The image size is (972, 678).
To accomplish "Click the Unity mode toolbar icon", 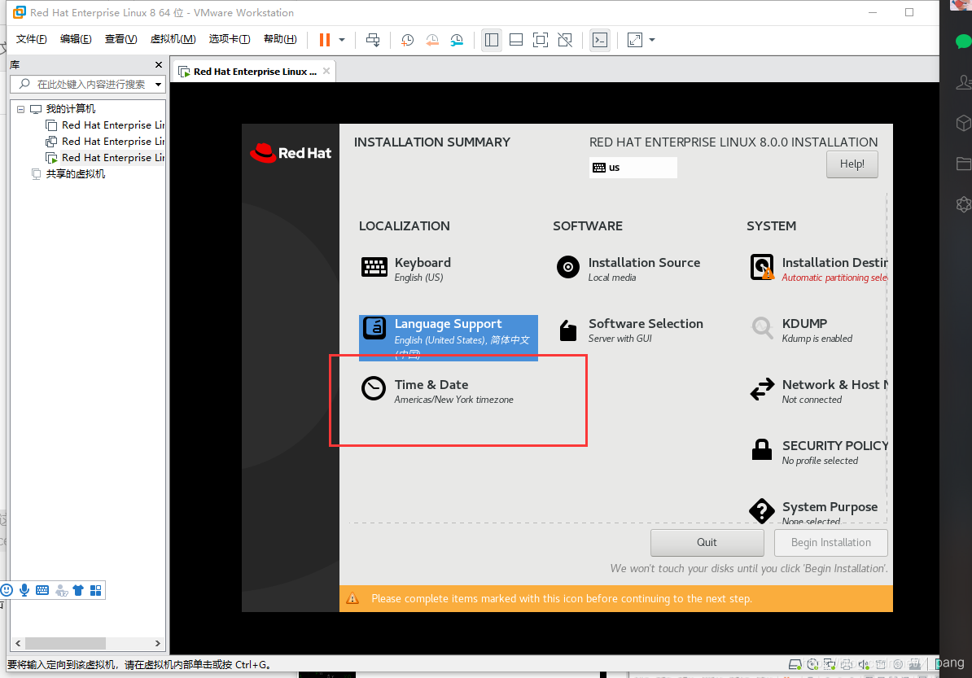I will pyautogui.click(x=565, y=40).
